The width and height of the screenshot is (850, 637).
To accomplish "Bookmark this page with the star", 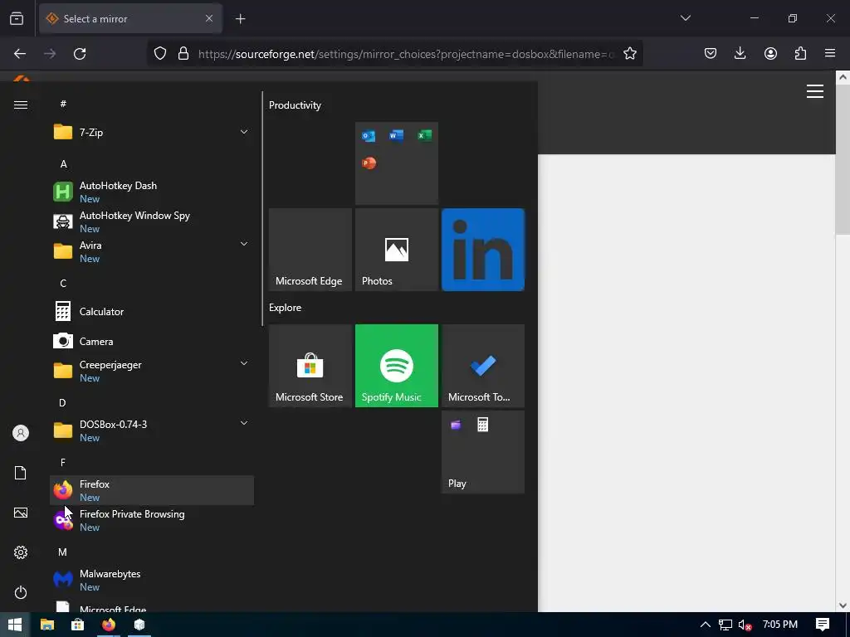I will (629, 54).
